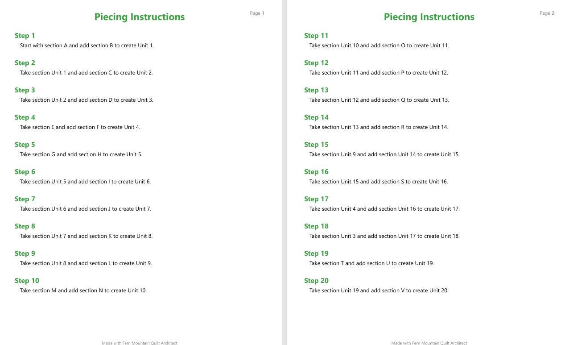Image resolution: width=569 pixels, height=345 pixels.
Task: Click the Piecing Instructions title on page two
Action: pyautogui.click(x=429, y=17)
